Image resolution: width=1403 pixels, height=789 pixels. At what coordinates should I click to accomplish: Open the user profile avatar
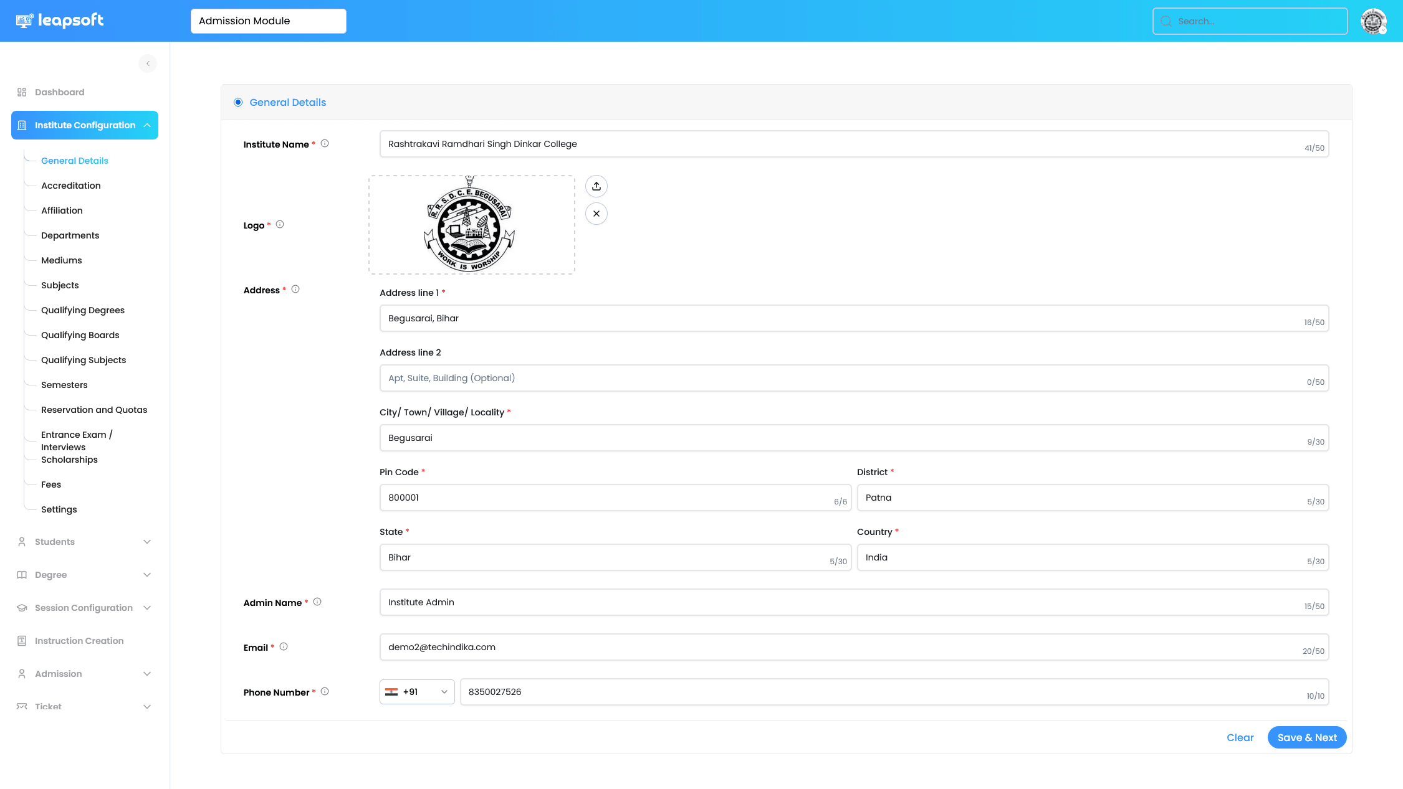pyautogui.click(x=1373, y=21)
